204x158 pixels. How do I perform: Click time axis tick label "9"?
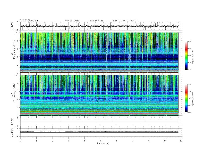(165, 141)
